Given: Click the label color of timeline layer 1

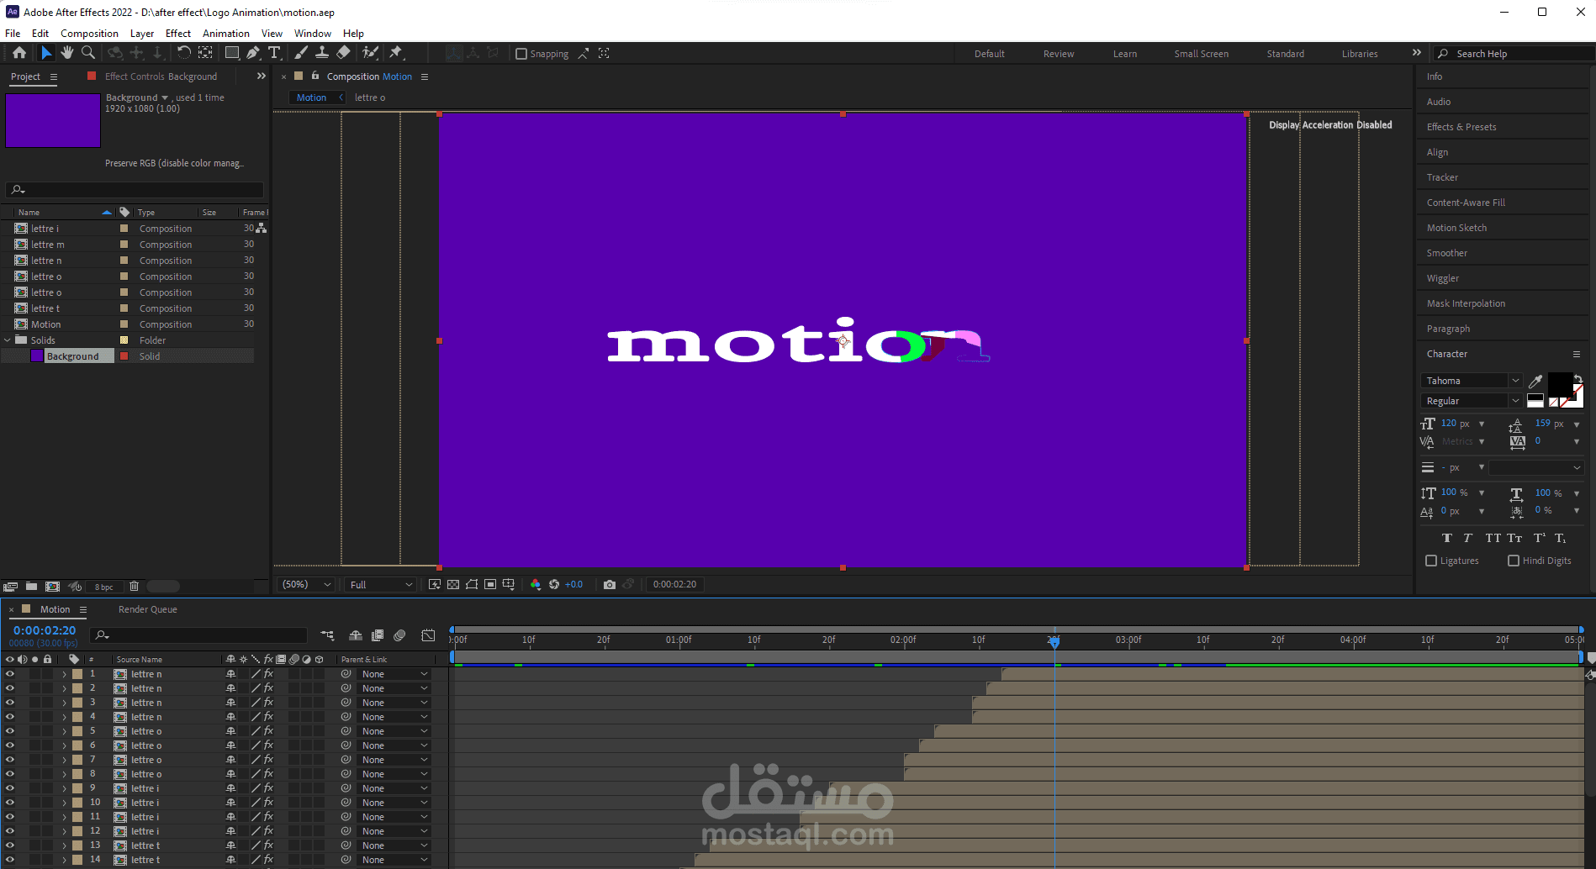Looking at the screenshot, I should (x=77, y=674).
